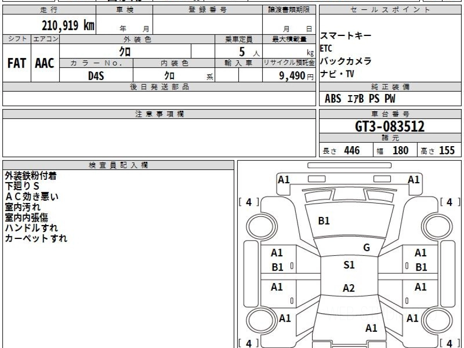Click the 後日発送部品 header
Viewport: 464px width, 348px height.
(159, 87)
